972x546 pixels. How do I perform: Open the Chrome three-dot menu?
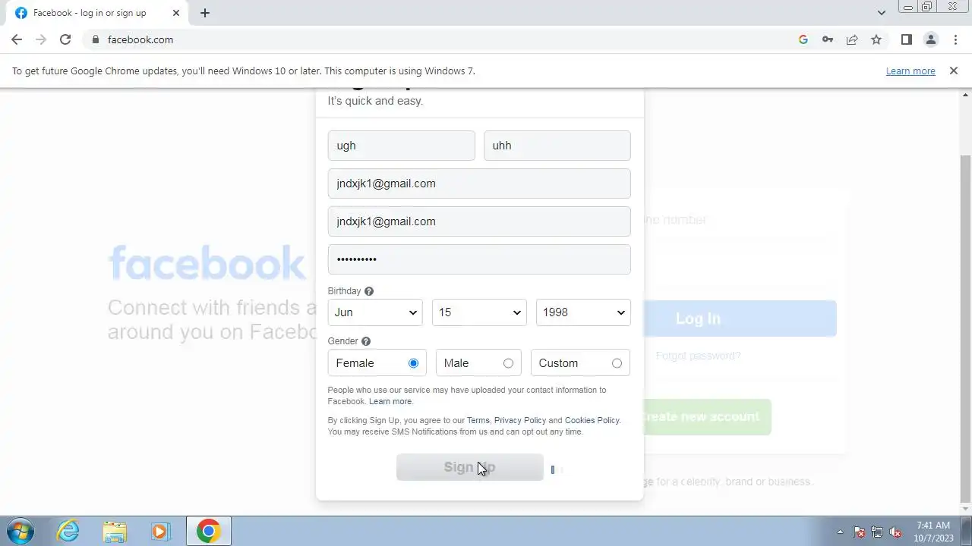click(955, 39)
